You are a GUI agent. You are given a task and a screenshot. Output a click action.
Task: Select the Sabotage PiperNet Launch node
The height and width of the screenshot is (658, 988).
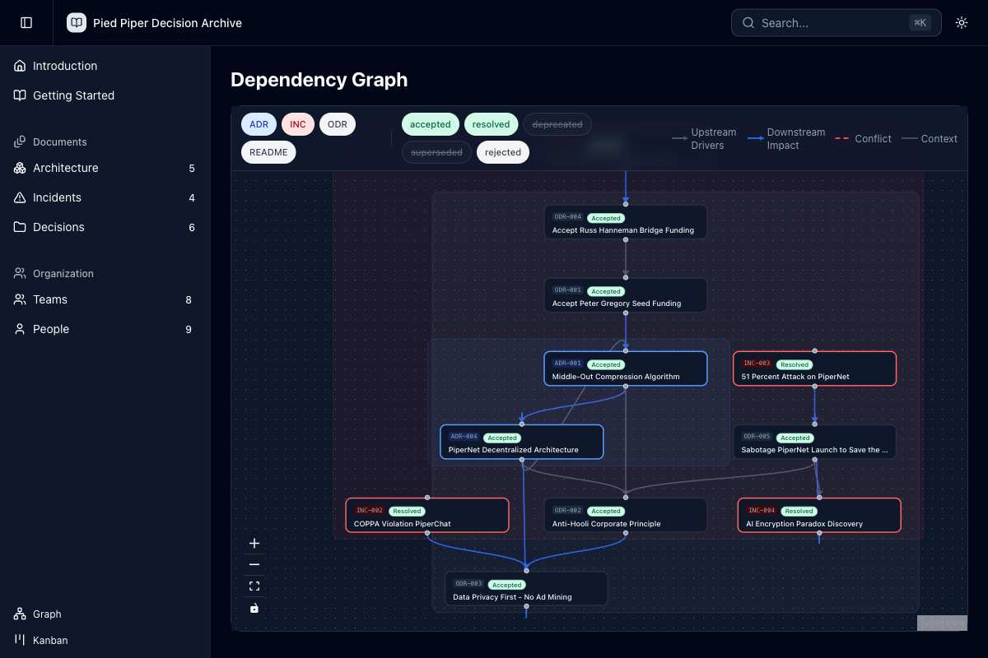click(x=815, y=442)
